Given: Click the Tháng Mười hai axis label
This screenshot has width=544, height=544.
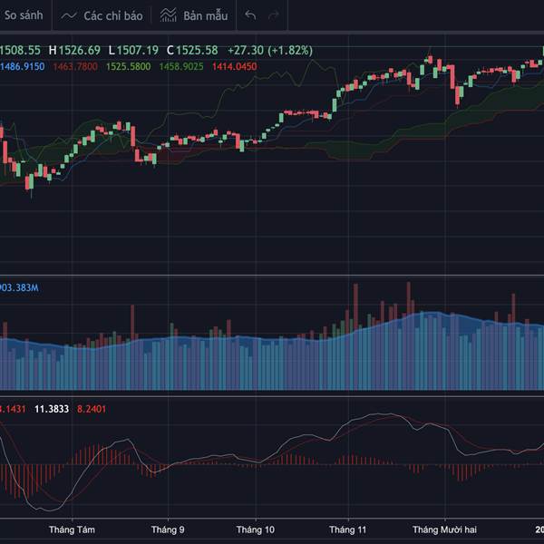Looking at the screenshot, I should point(444,529).
